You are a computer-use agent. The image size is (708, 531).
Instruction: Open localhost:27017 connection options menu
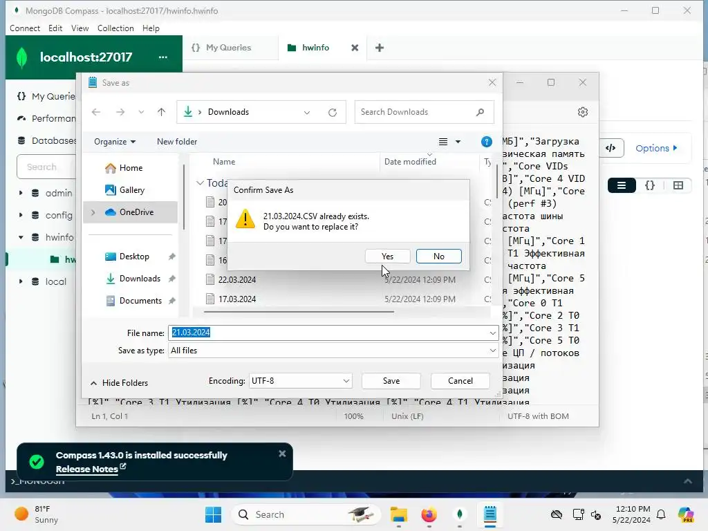[x=163, y=57]
